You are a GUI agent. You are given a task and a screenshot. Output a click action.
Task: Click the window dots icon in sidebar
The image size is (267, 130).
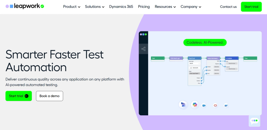tap(143, 34)
